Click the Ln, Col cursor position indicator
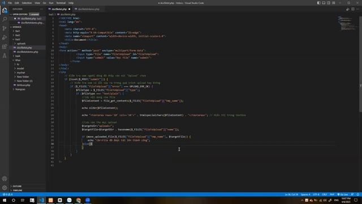 [291, 194]
